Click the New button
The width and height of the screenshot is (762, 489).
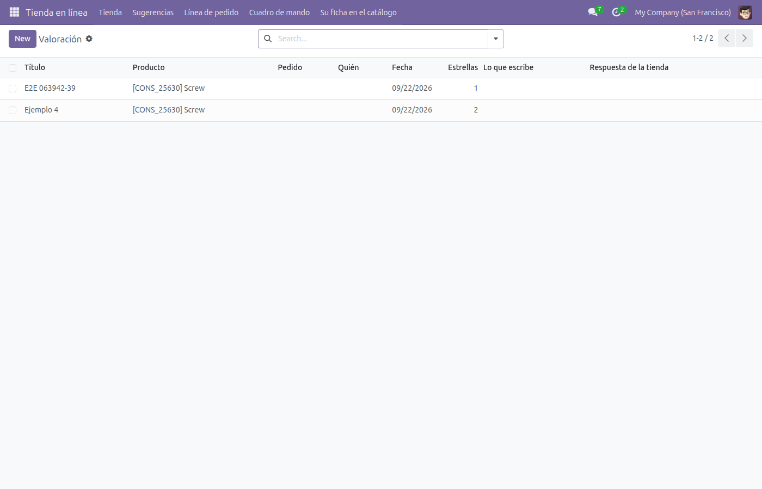point(22,39)
